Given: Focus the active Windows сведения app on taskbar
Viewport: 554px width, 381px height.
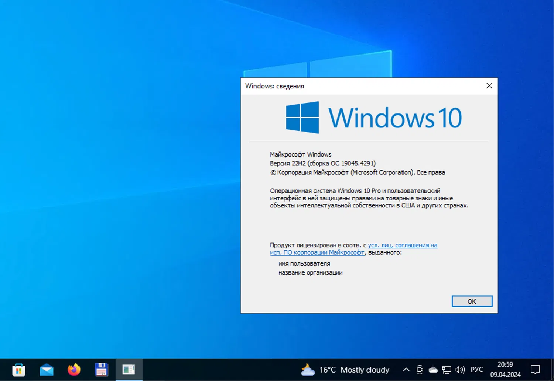Looking at the screenshot, I should [x=129, y=370].
